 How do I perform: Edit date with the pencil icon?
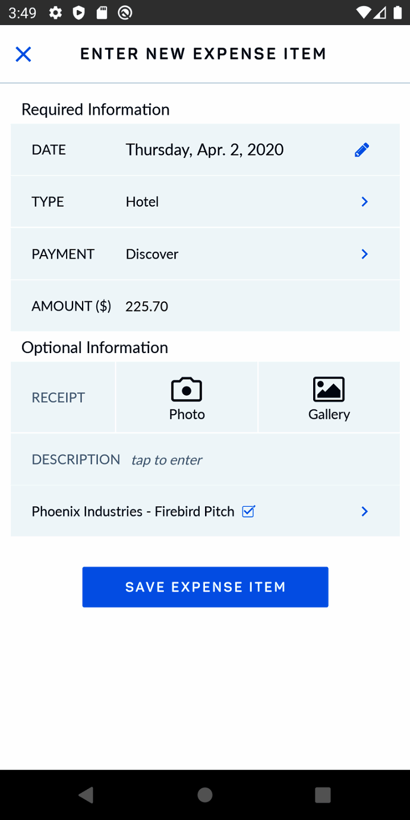(362, 150)
